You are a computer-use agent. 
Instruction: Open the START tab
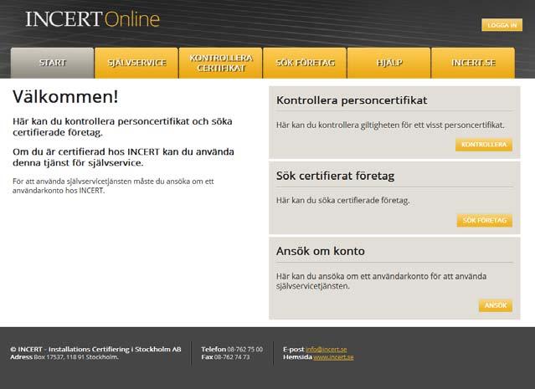pyautogui.click(x=52, y=63)
